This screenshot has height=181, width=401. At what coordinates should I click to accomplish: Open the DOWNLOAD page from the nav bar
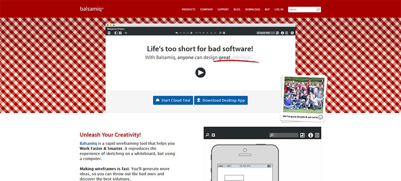[252, 10]
